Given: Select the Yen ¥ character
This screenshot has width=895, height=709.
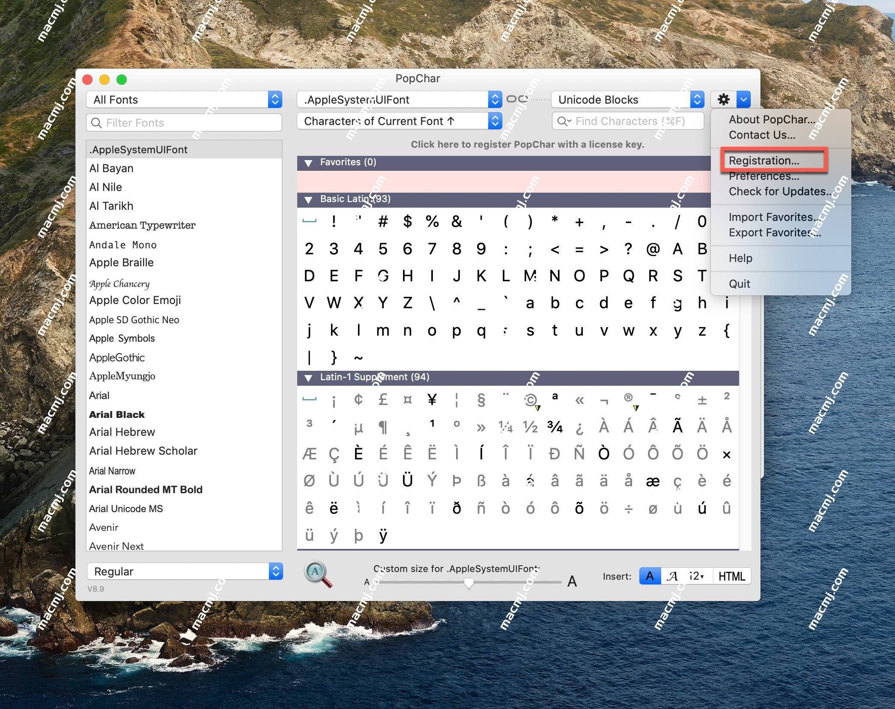Looking at the screenshot, I should click(432, 399).
